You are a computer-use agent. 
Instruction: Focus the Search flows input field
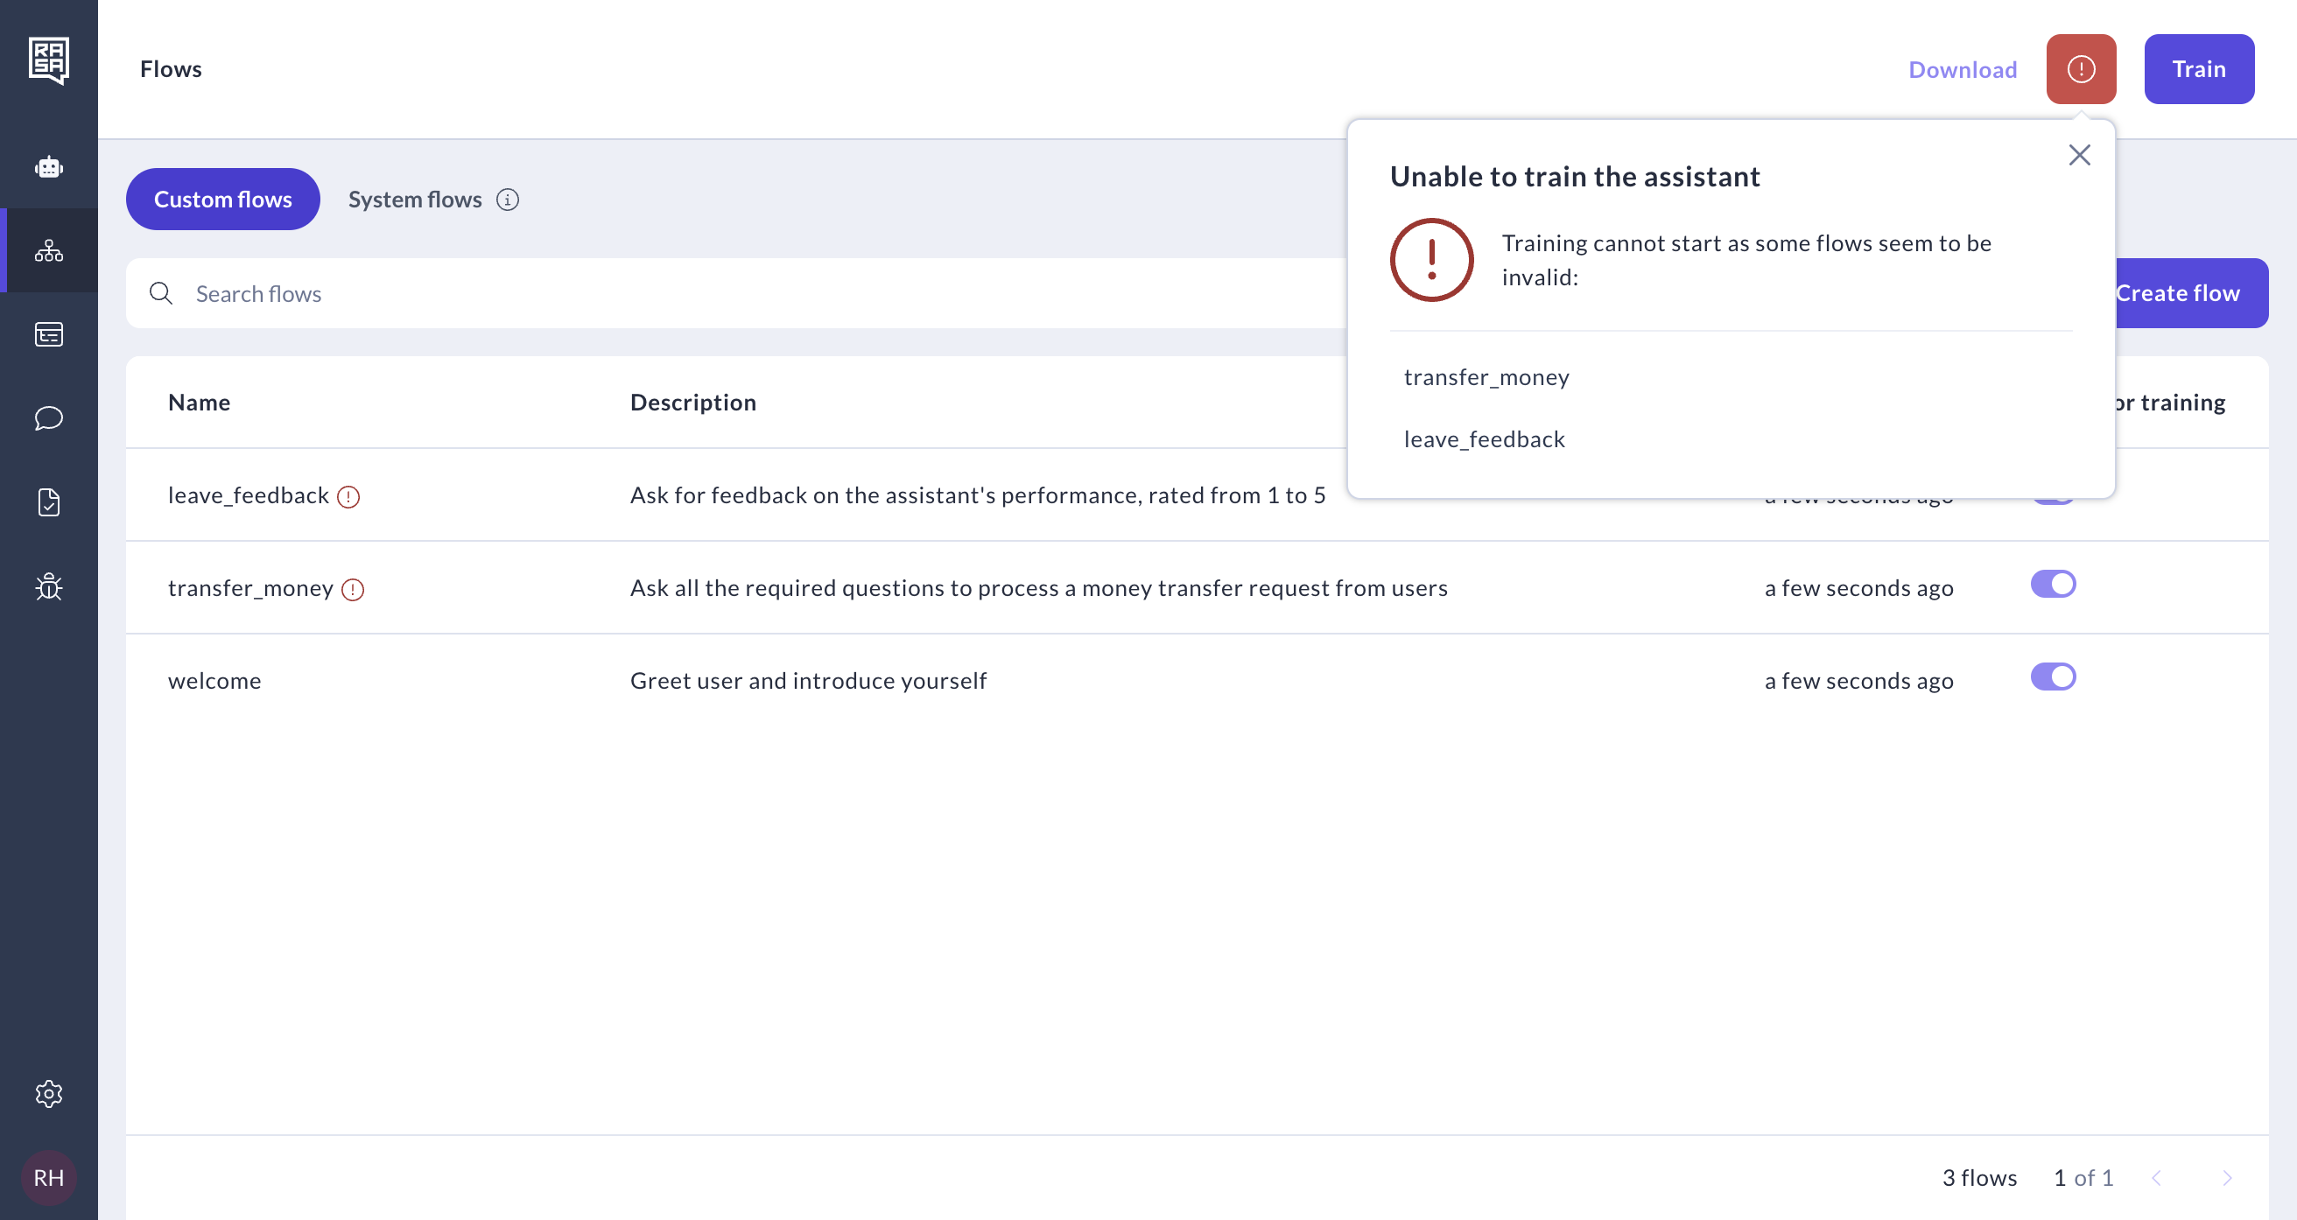[x=735, y=293]
